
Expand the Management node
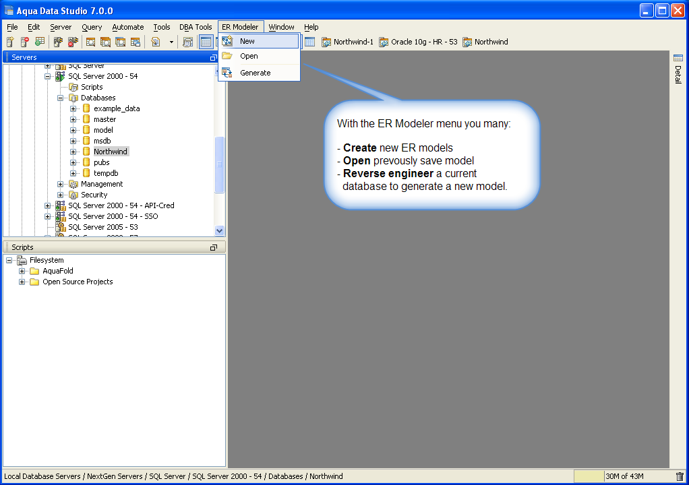tap(60, 184)
